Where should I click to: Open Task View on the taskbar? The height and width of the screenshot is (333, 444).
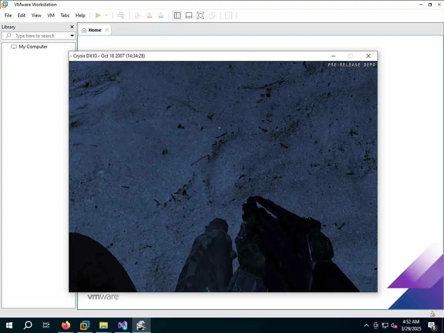click(46, 325)
